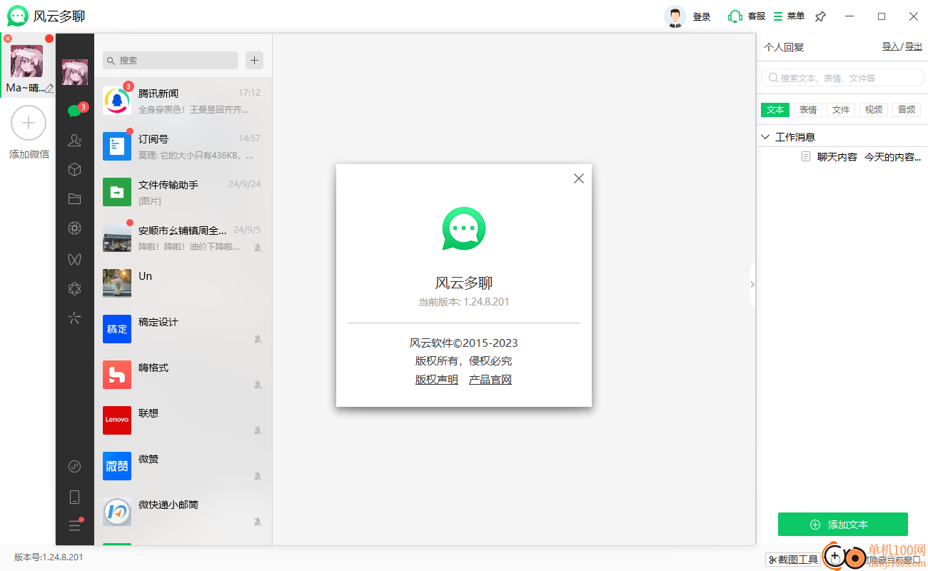The height and width of the screenshot is (571, 928).
Task: Click the 风云多聊 app logo in title bar
Action: [x=18, y=16]
